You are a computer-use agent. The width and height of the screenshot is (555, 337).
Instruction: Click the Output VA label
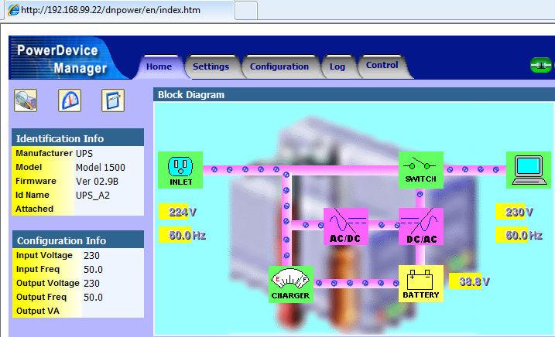(x=38, y=311)
